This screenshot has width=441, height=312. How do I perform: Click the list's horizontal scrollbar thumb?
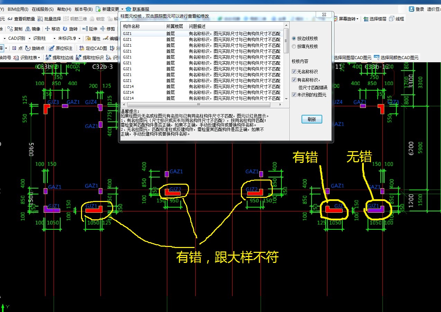199,104
